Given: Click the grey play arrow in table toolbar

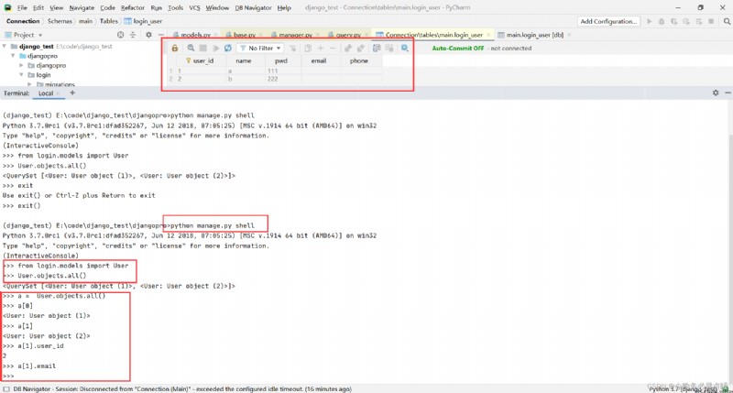Looking at the screenshot, I should point(215,49).
